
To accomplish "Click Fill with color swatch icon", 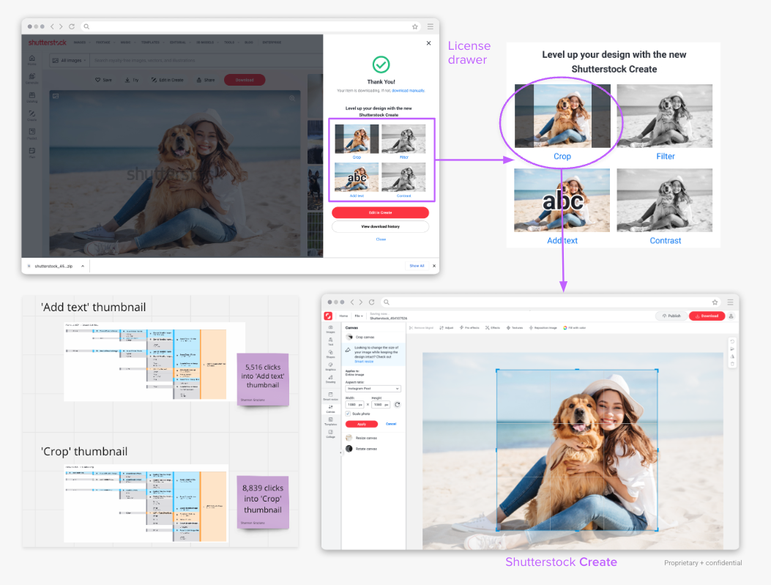I will [565, 327].
